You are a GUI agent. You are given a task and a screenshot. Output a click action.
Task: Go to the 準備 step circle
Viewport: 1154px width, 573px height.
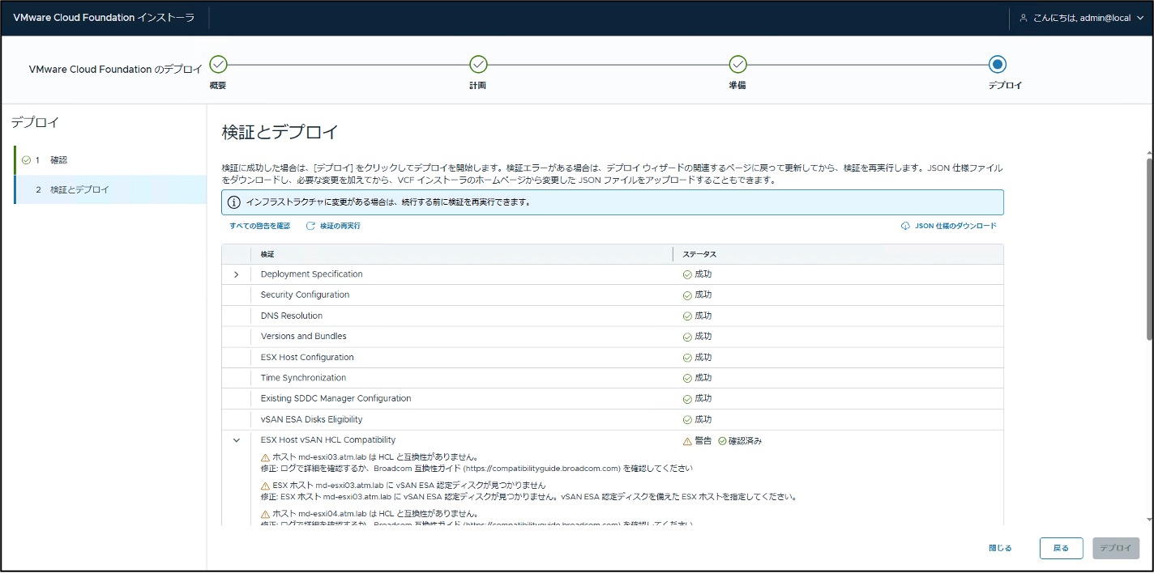(737, 64)
